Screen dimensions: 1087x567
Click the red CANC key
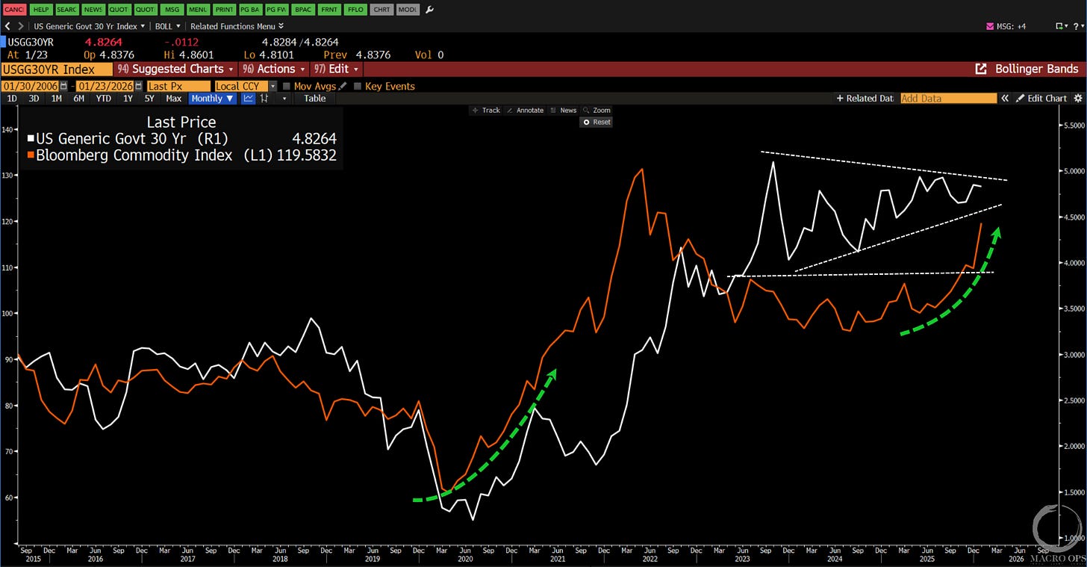point(15,10)
